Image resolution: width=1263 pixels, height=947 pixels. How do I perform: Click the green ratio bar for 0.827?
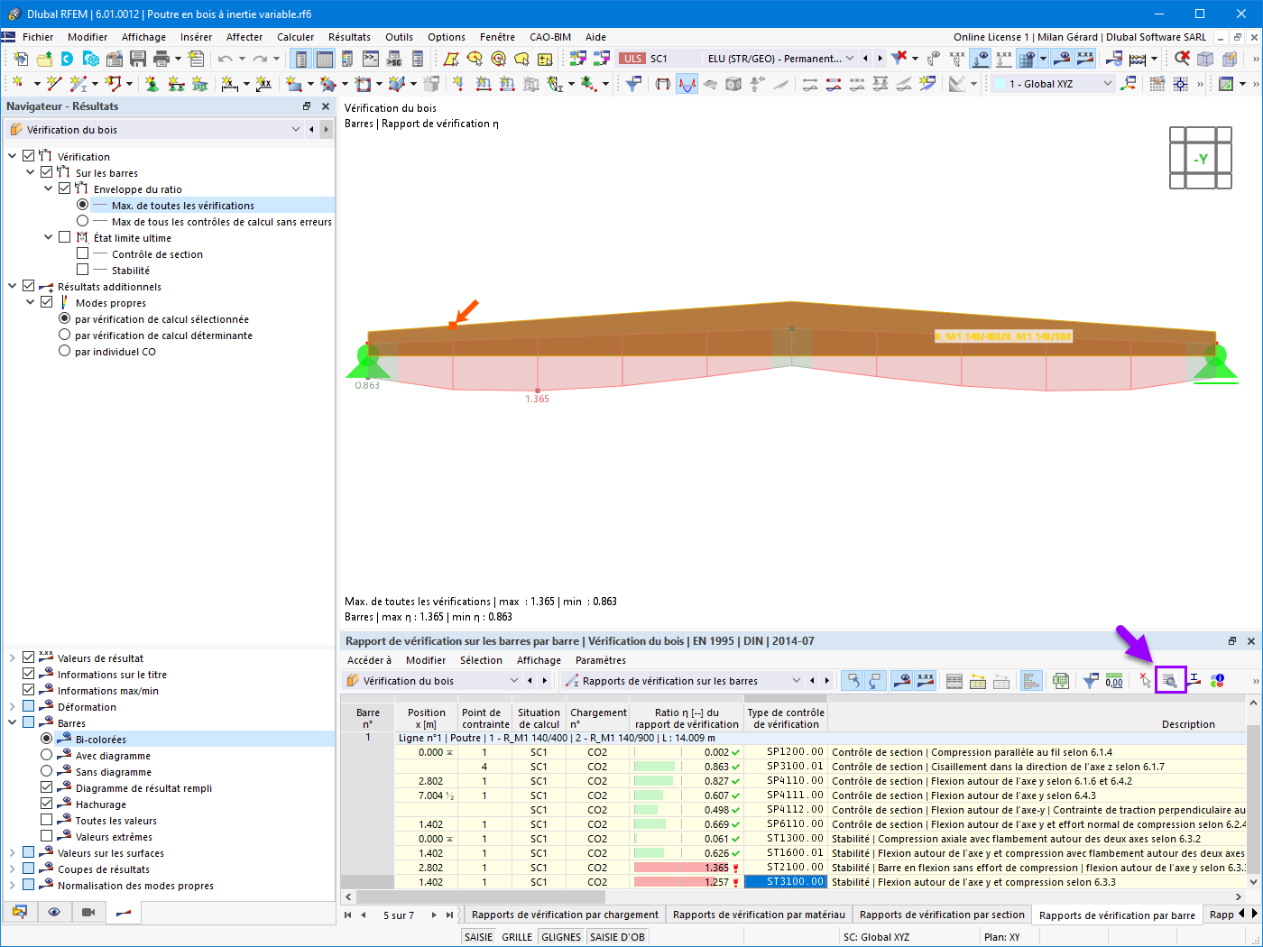[x=653, y=781]
